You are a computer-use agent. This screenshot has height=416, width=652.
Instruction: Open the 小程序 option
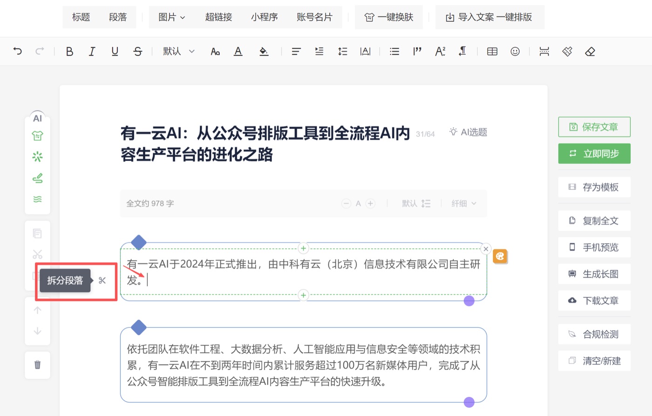pos(265,17)
